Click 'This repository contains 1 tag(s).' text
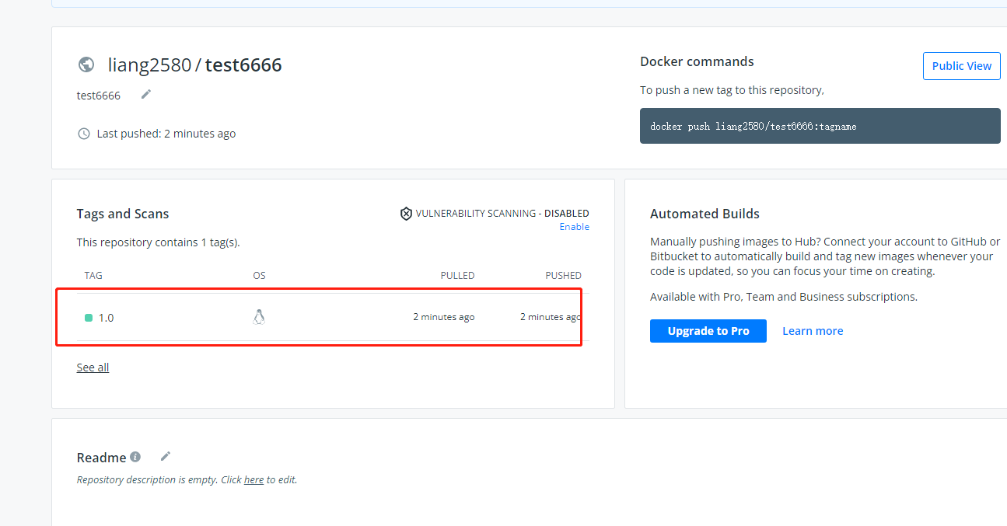The image size is (1007, 526). pyautogui.click(x=159, y=242)
